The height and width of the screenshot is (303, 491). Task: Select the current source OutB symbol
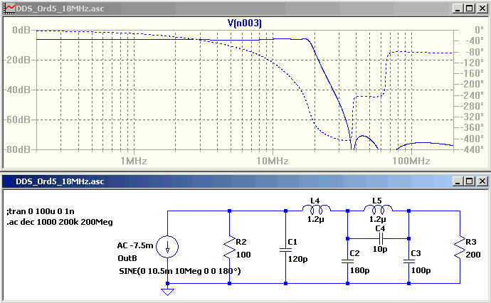[167, 247]
